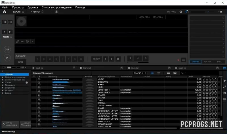
Task: Expand the Истории tree node
Action: [x=3, y=90]
